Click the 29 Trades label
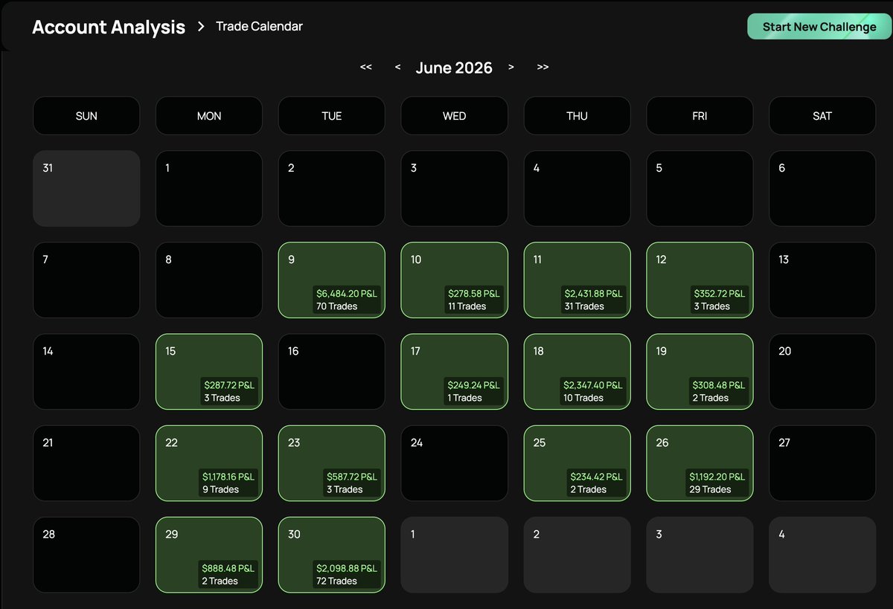This screenshot has width=893, height=609. [x=710, y=489]
